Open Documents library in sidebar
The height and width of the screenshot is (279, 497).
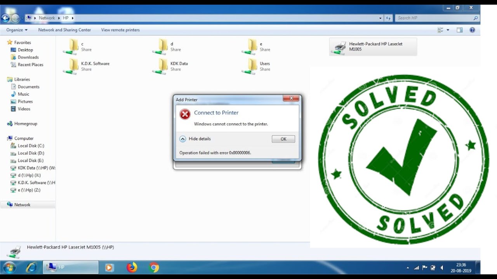point(28,87)
